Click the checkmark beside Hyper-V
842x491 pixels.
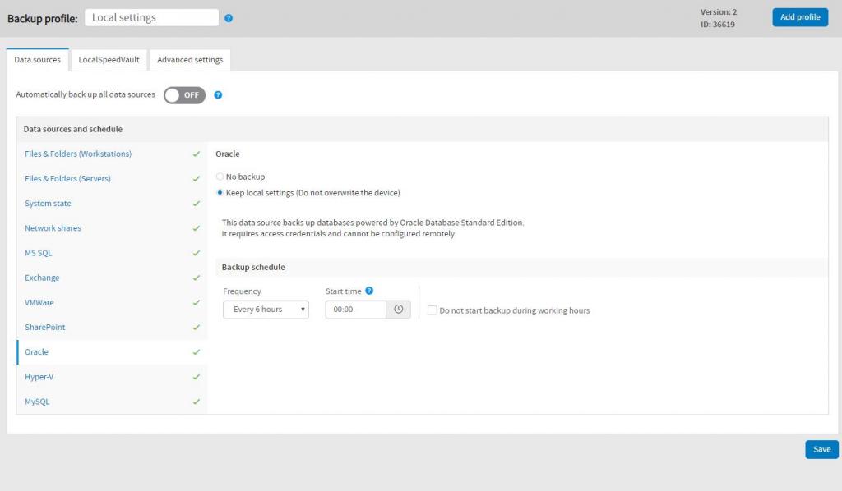[x=196, y=376]
